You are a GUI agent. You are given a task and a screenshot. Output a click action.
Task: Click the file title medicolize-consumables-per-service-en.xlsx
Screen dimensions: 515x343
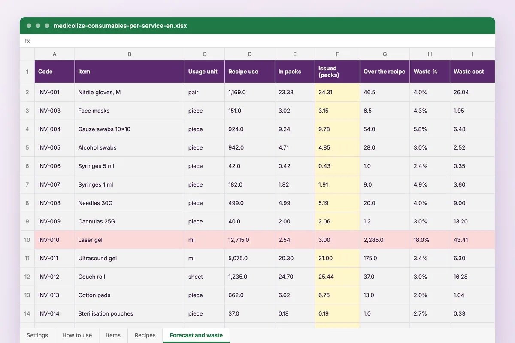(x=120, y=26)
